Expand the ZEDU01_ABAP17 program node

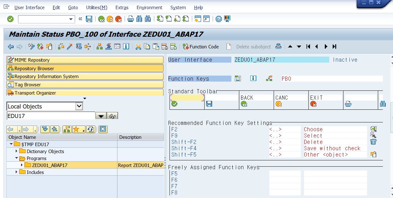coord(22,165)
